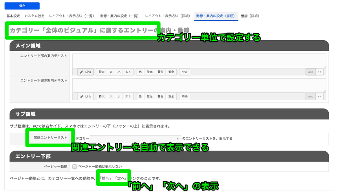Open the 基本設定 tab
337x194 pixels.
[13, 16]
